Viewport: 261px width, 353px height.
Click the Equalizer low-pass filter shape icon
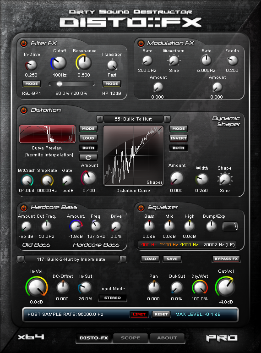(x=230, y=226)
